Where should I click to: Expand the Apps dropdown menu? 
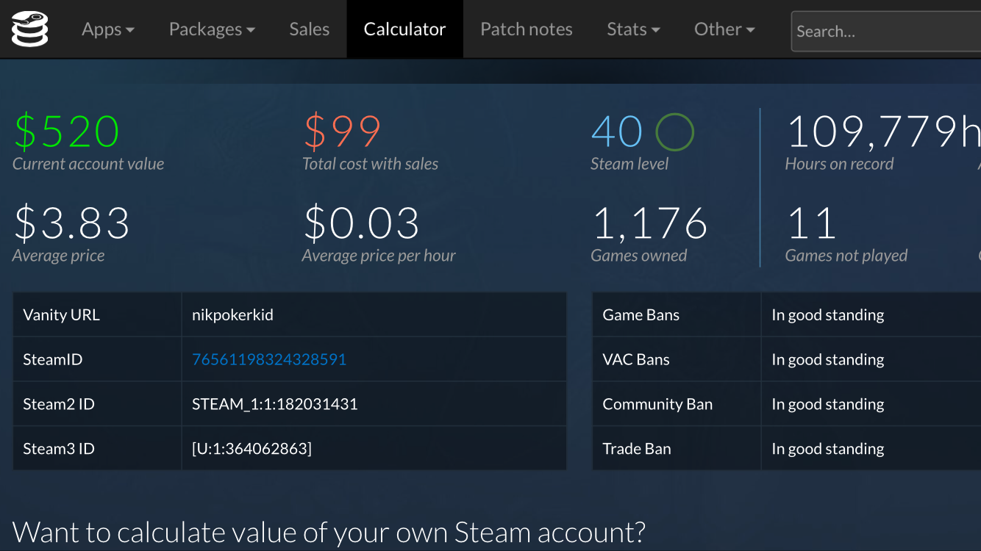click(x=108, y=29)
